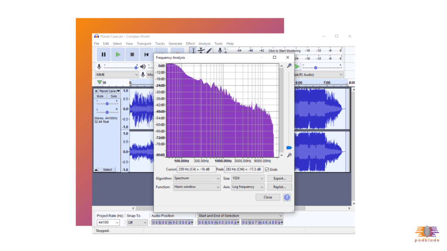The height and width of the screenshot is (251, 447).
Task: Click the speaker playback volume icon
Action: 143,67
